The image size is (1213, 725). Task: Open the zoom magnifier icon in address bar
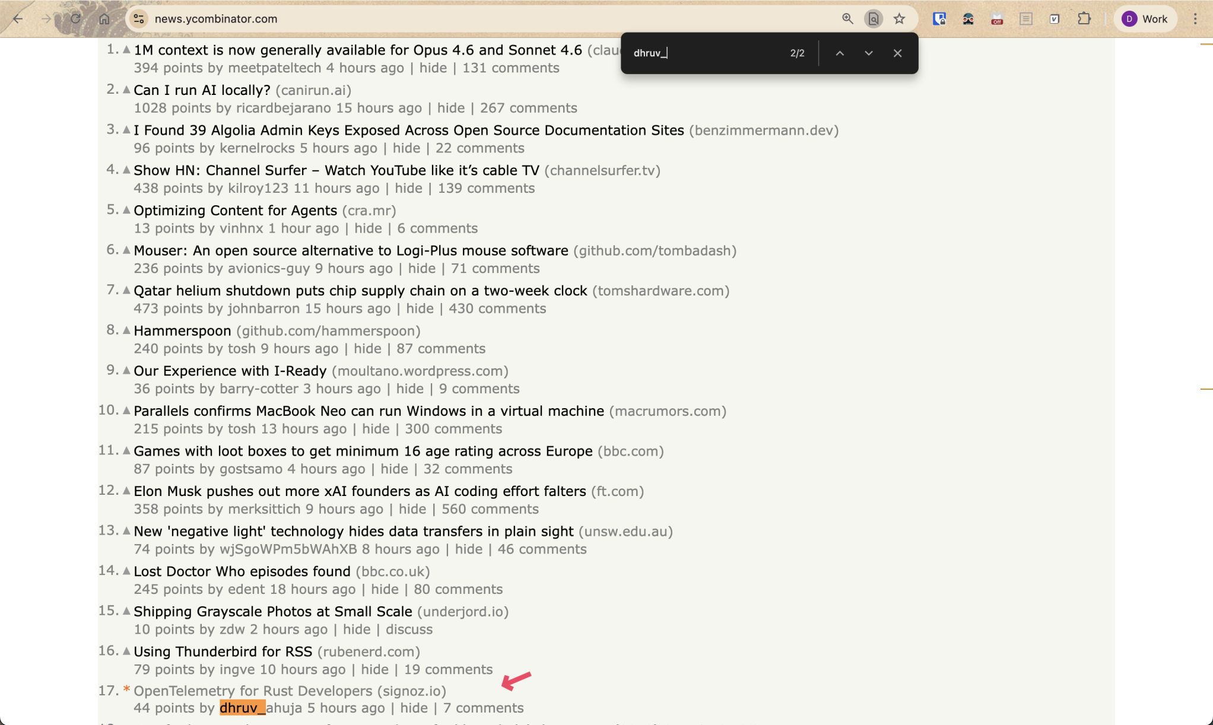tap(847, 18)
